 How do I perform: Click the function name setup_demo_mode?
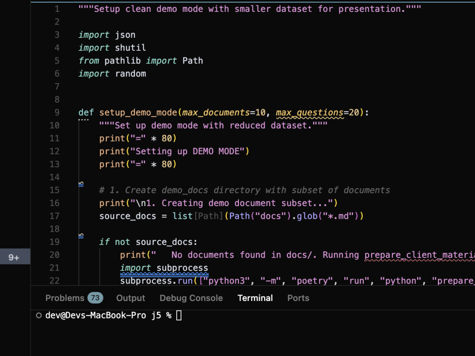tap(138, 112)
